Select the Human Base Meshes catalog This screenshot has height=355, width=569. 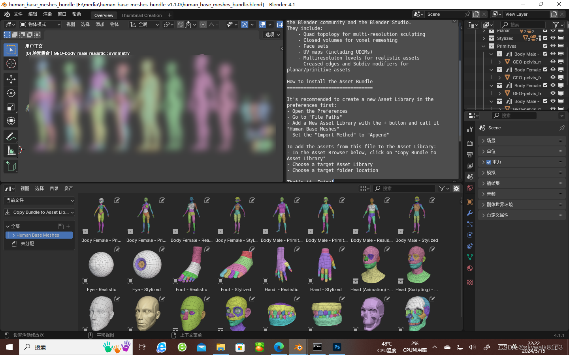[x=39, y=235]
